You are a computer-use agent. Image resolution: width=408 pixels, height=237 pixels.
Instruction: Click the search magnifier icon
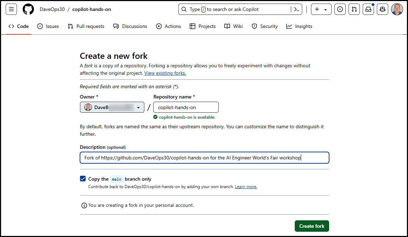pyautogui.click(x=184, y=9)
